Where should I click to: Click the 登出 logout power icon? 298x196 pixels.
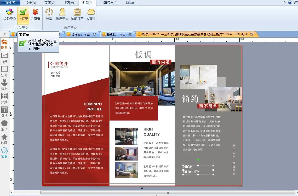coord(49,14)
